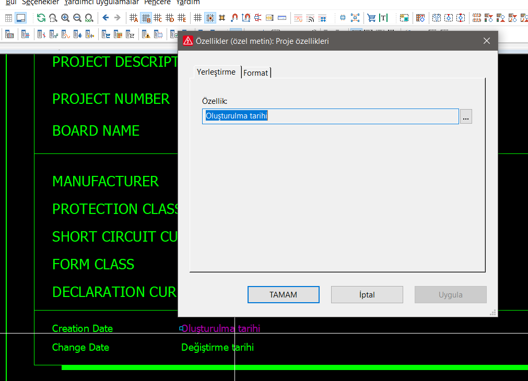Screen dimensions: 528x381
Task: Open the Pencere menu
Action: [157, 3]
